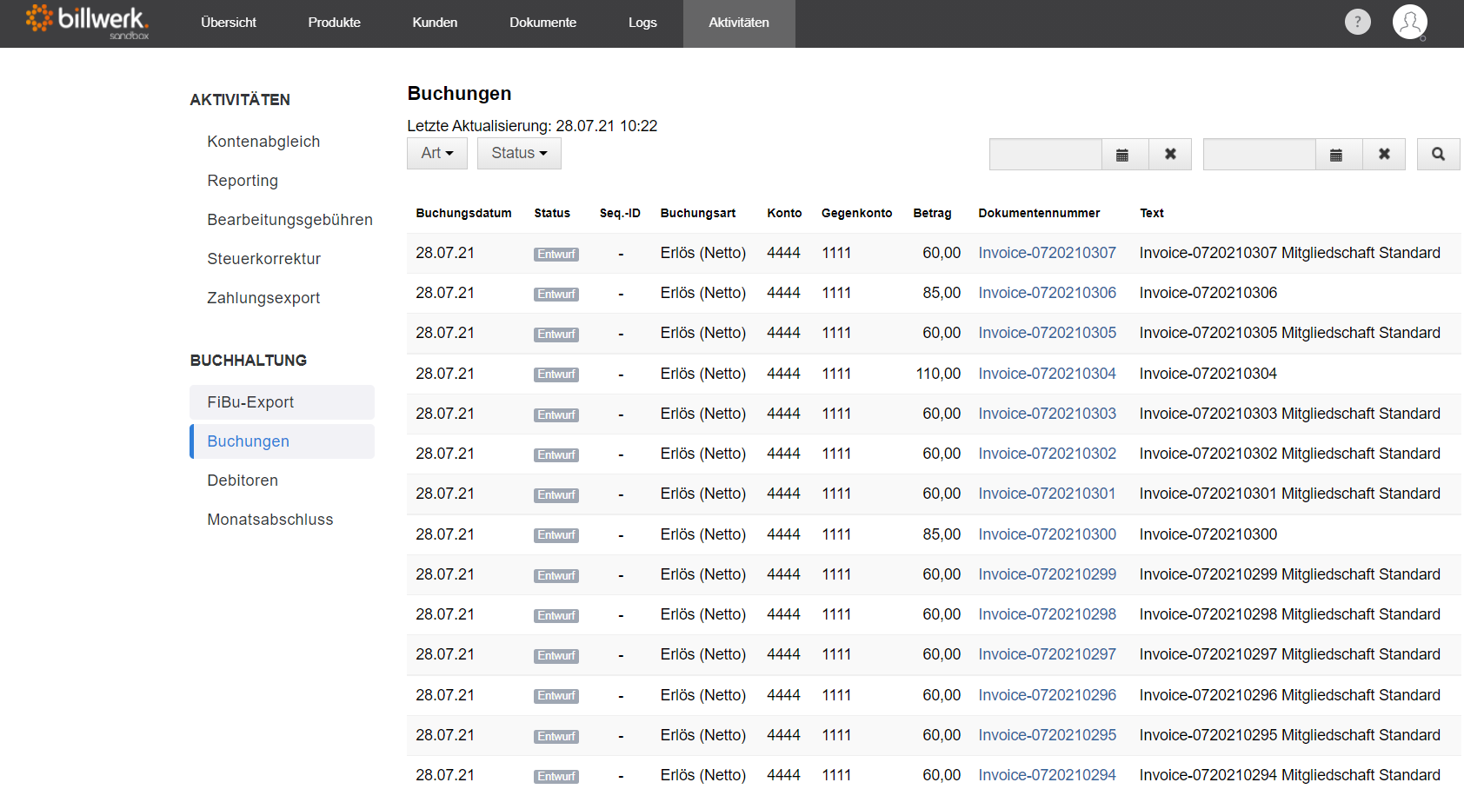Click Gegenkonto 1111 in Invoice-0720210297 row
Image resolution: width=1464 pixels, height=789 pixels.
pyautogui.click(x=836, y=654)
